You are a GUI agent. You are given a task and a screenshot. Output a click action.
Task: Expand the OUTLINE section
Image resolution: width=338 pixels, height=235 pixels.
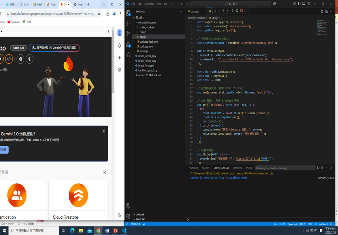[140, 215]
